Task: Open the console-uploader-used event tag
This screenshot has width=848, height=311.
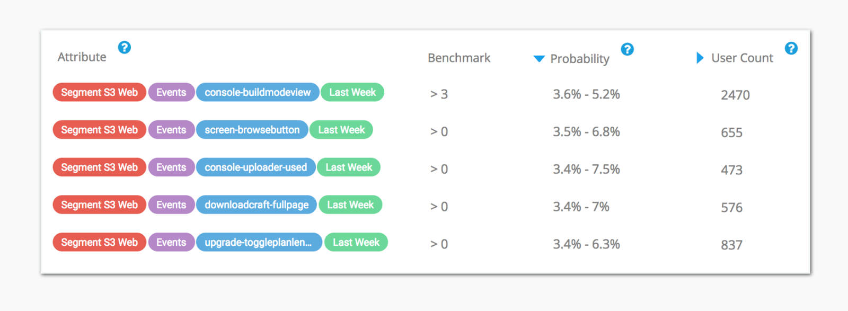Action: click(255, 167)
